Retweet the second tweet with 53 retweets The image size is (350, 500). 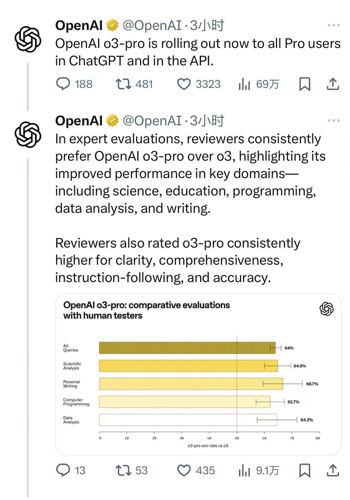tap(131, 470)
